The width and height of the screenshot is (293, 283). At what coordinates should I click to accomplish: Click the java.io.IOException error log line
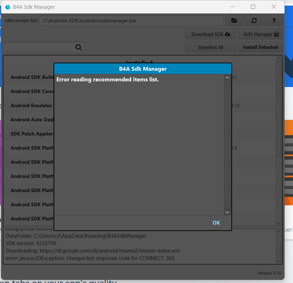pos(90,258)
